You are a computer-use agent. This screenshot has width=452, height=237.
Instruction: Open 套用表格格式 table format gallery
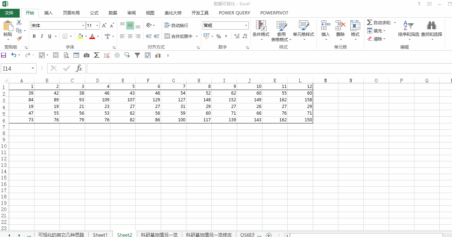click(281, 31)
